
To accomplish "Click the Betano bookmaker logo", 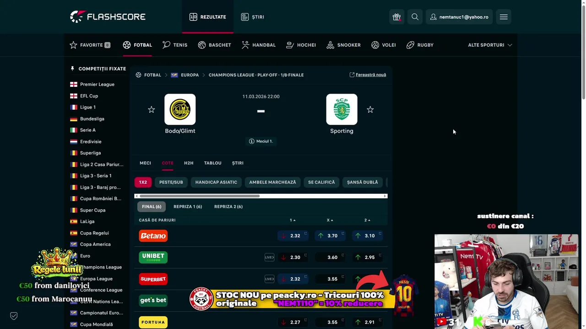I will (x=153, y=236).
